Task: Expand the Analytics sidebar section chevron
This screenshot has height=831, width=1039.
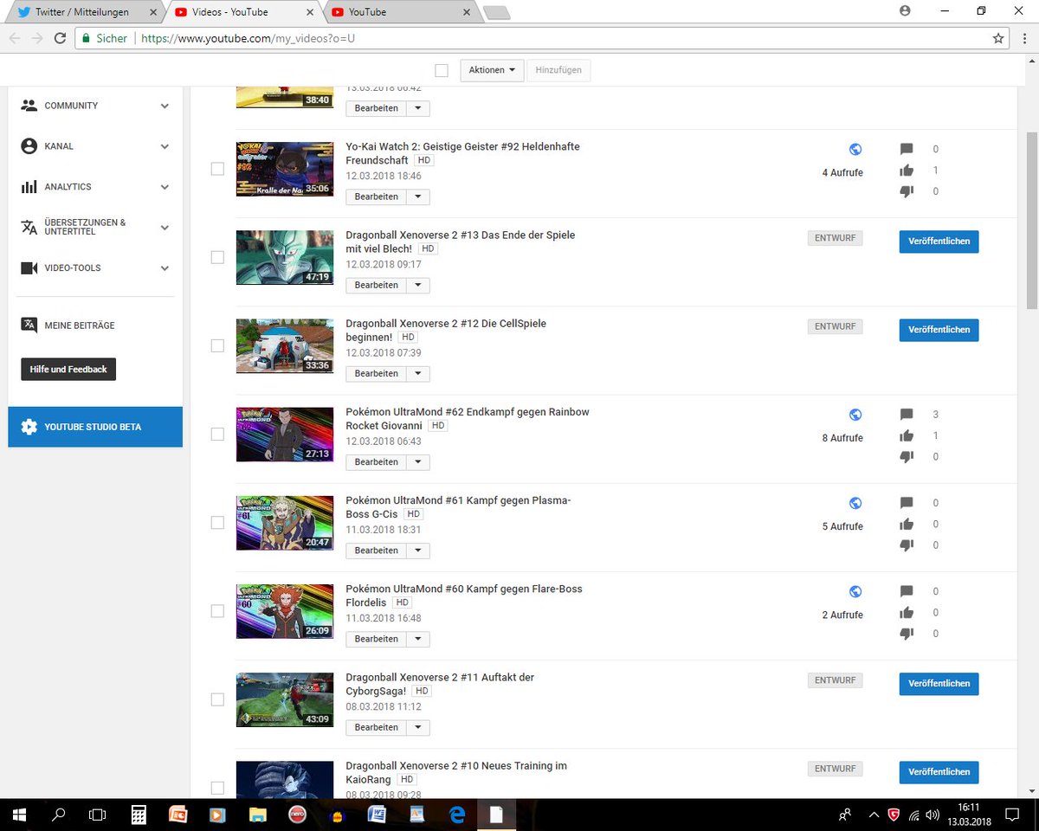Action: coord(165,187)
